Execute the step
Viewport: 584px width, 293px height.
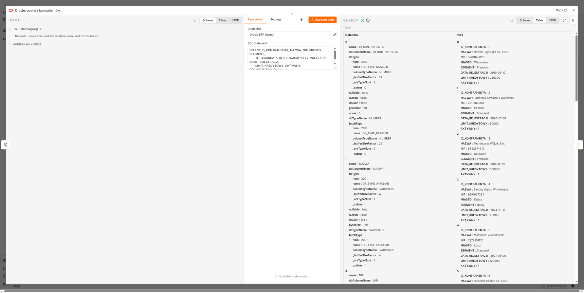pos(323,20)
